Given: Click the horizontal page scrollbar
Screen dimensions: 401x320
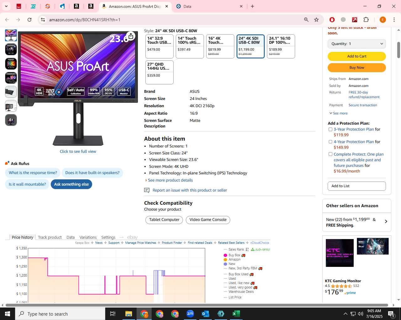Looking at the screenshot, I should (197, 305).
